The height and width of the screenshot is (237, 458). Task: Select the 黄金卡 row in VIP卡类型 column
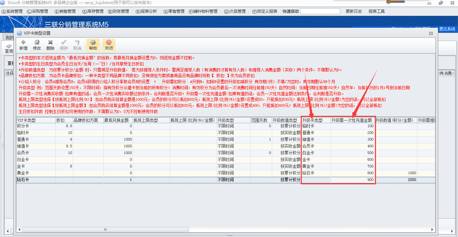pos(36,173)
